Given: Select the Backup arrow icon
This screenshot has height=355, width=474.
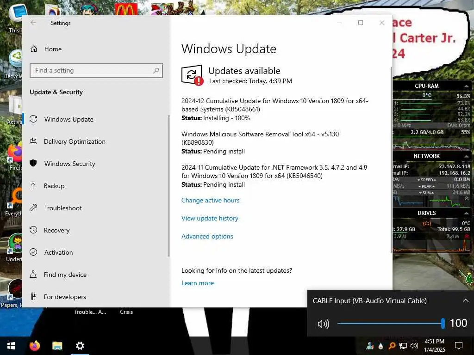Looking at the screenshot, I should (33, 185).
